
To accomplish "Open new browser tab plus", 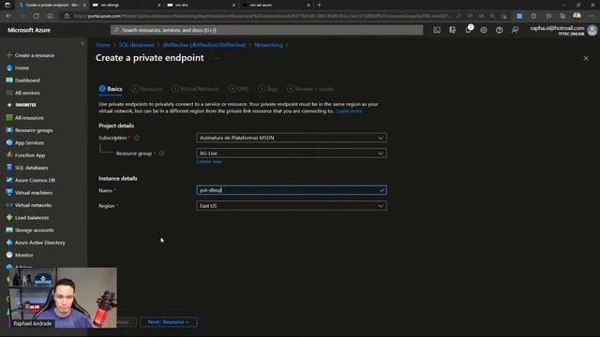I will [x=319, y=5].
